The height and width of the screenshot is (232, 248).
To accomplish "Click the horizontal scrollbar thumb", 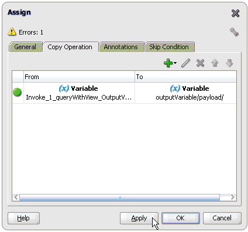I will coord(119,197).
